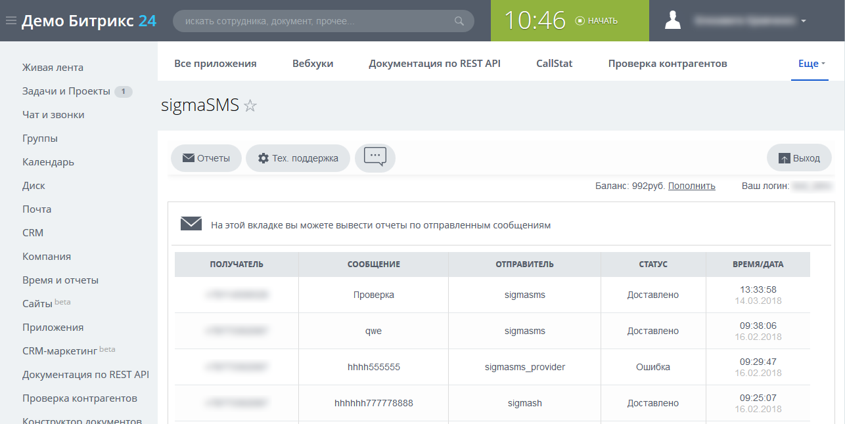Start the workday with НАЧАТЬ
This screenshot has height=424, width=845.
597,20
